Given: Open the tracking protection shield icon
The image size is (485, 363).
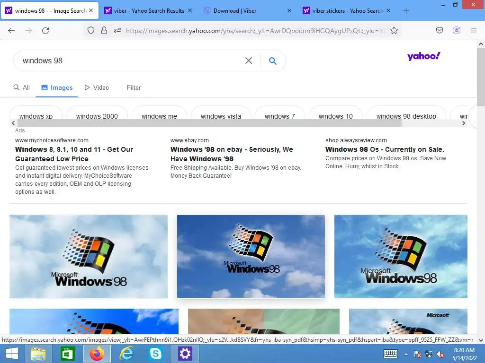Looking at the screenshot, I should (90, 30).
